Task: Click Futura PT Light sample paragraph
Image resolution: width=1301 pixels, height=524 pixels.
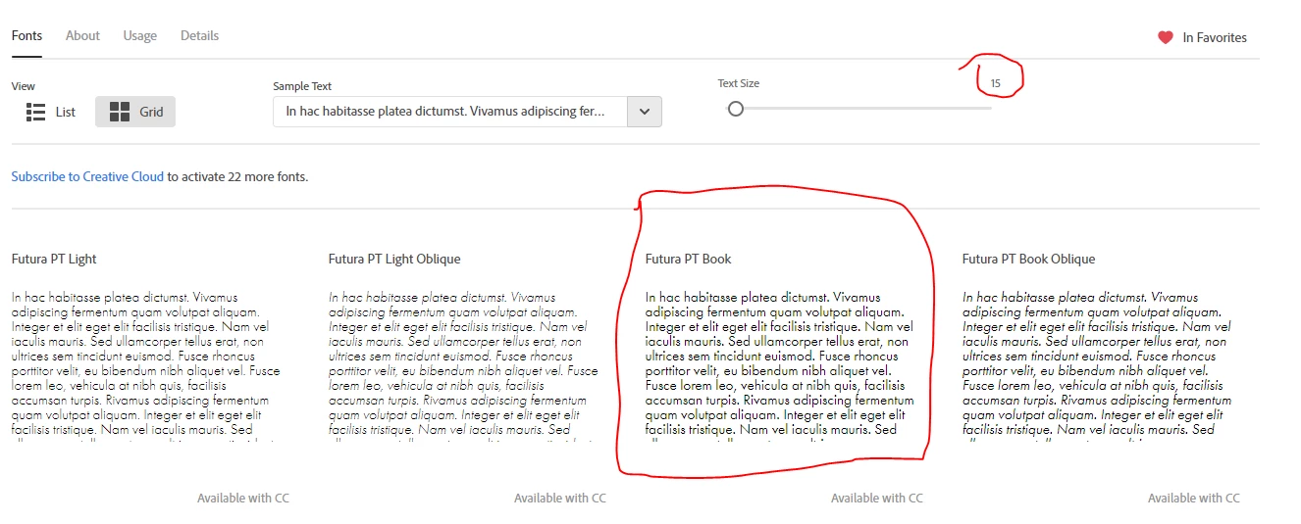Action: coord(146,365)
